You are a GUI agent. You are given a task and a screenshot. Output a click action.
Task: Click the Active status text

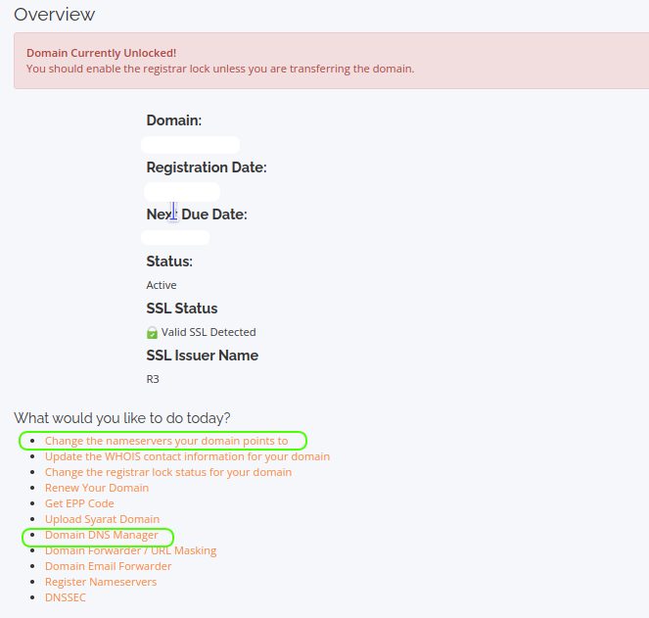(x=162, y=285)
